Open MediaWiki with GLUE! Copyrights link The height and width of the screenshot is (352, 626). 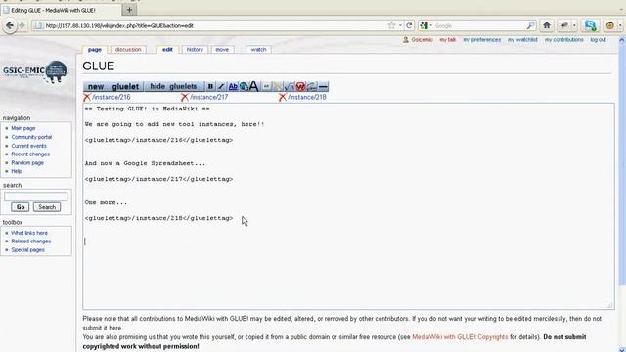click(x=460, y=337)
